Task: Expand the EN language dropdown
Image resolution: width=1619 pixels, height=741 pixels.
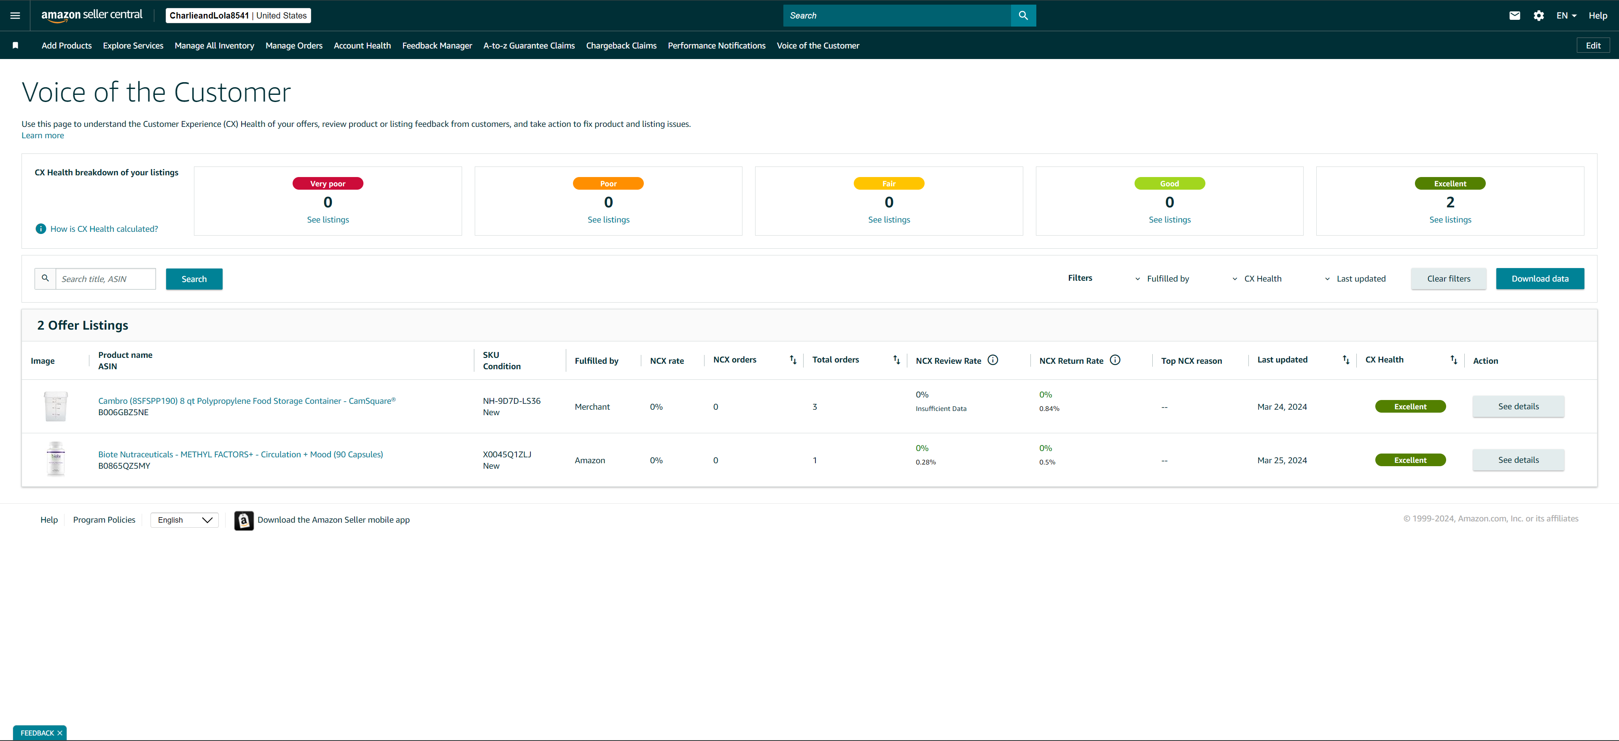Action: tap(1566, 16)
